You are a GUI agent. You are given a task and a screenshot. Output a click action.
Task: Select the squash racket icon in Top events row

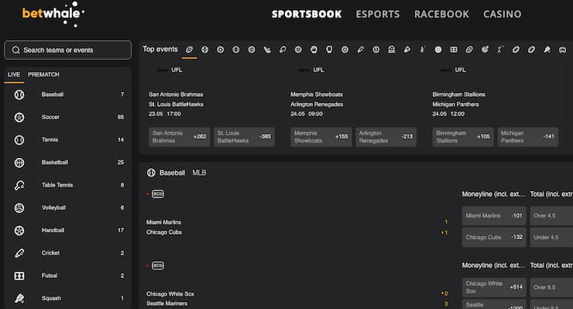547,50
